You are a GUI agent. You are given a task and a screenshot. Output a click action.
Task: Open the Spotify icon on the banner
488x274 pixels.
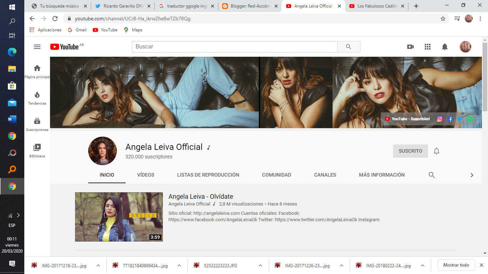[470, 119]
